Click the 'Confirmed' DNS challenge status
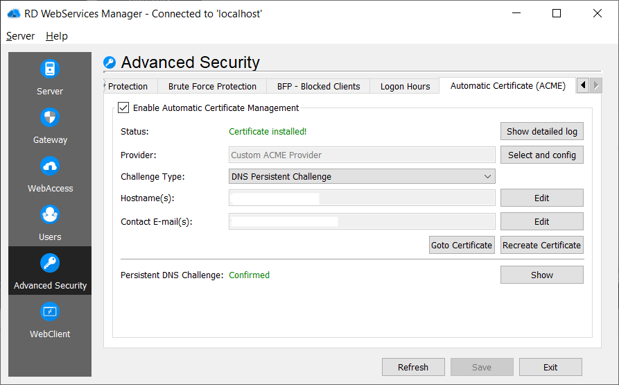 pyautogui.click(x=249, y=275)
